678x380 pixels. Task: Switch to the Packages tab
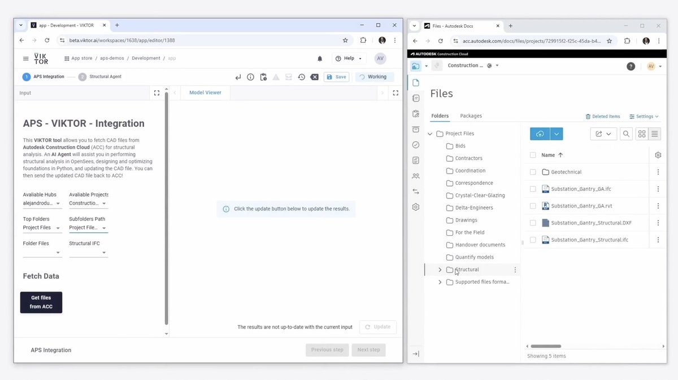click(471, 116)
